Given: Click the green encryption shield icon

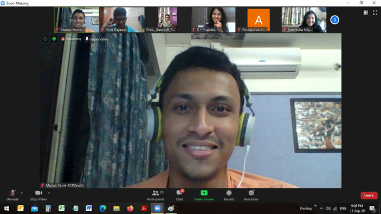Looking at the screenshot, I should point(54,38).
